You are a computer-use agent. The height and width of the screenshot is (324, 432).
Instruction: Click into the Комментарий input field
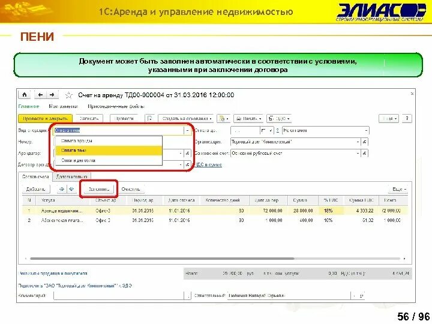(x=119, y=296)
